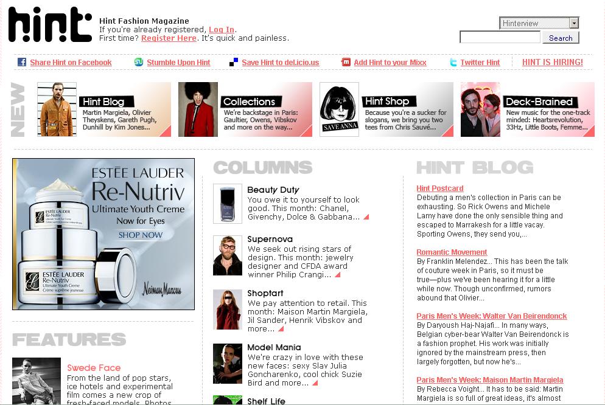Click the search text field

click(x=500, y=37)
